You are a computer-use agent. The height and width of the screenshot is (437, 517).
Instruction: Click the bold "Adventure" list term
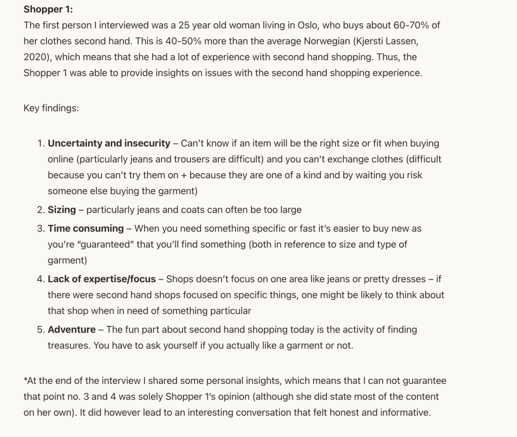point(71,329)
